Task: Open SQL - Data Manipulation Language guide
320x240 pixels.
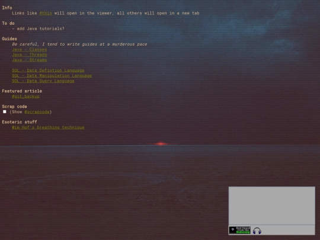Action: pyautogui.click(x=52, y=76)
